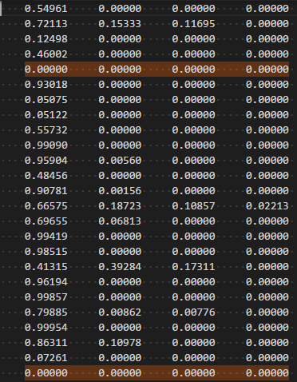Click the value 0.02213 in last column
Screen dimensions: 297x382
(x=267, y=206)
